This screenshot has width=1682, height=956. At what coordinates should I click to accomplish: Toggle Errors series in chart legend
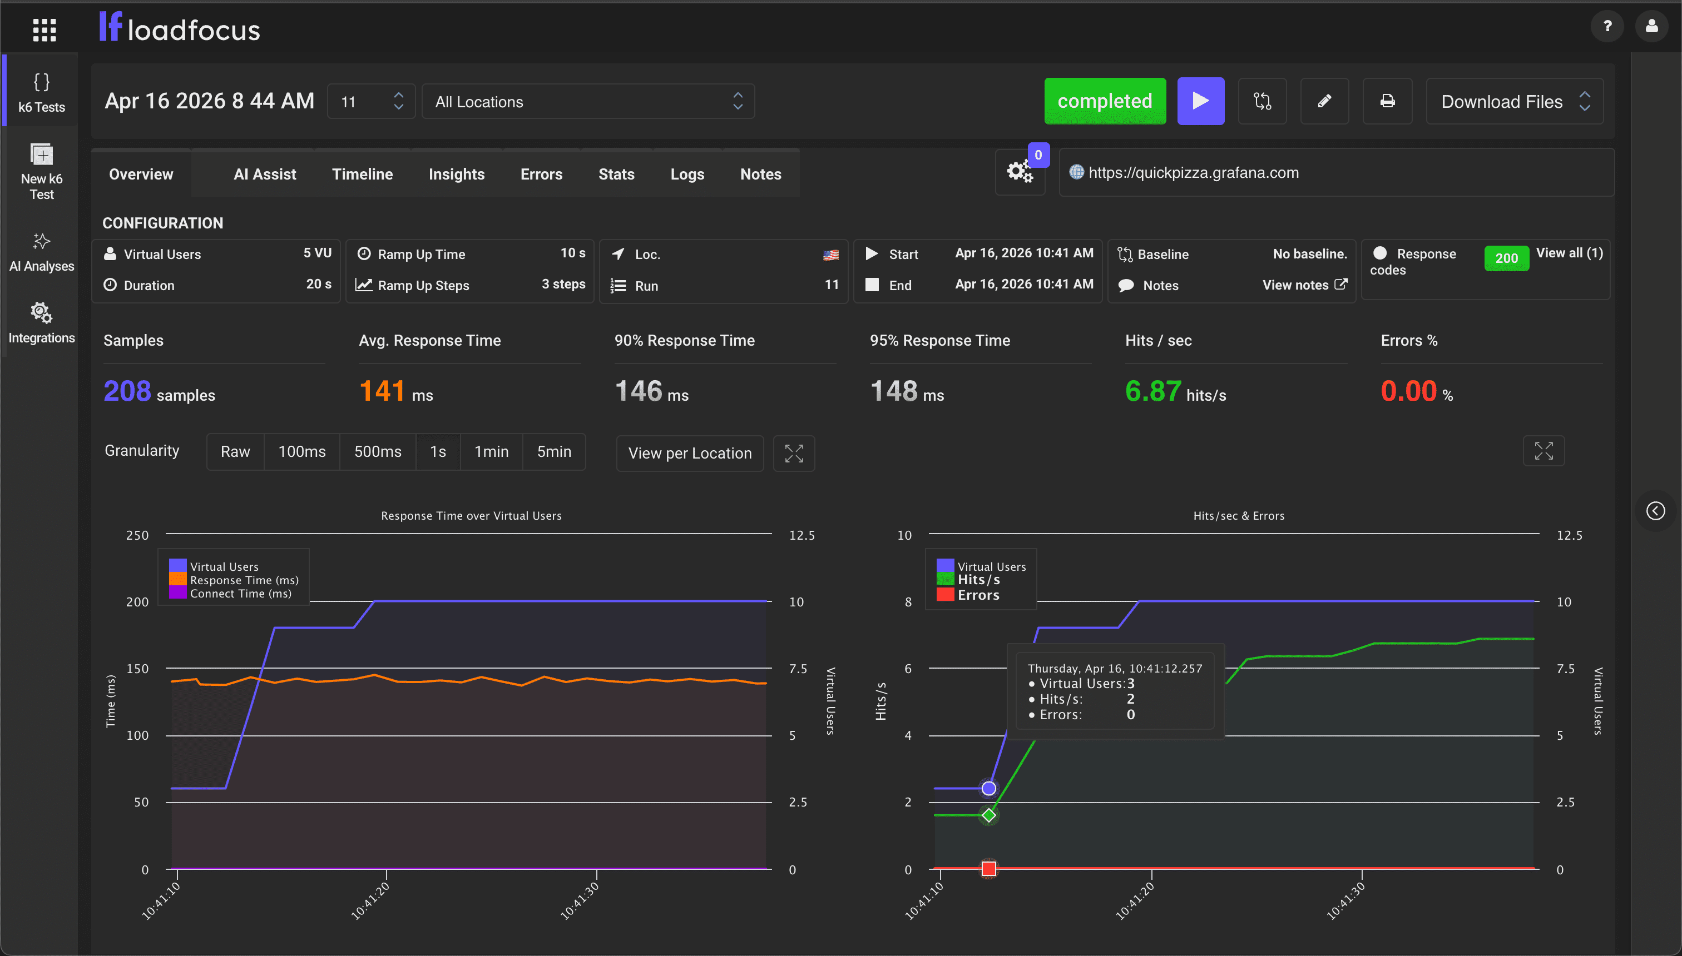[978, 595]
